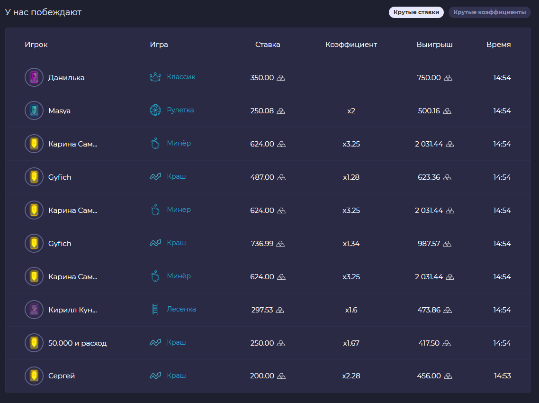Click the crown icon beside Классик

tap(155, 77)
